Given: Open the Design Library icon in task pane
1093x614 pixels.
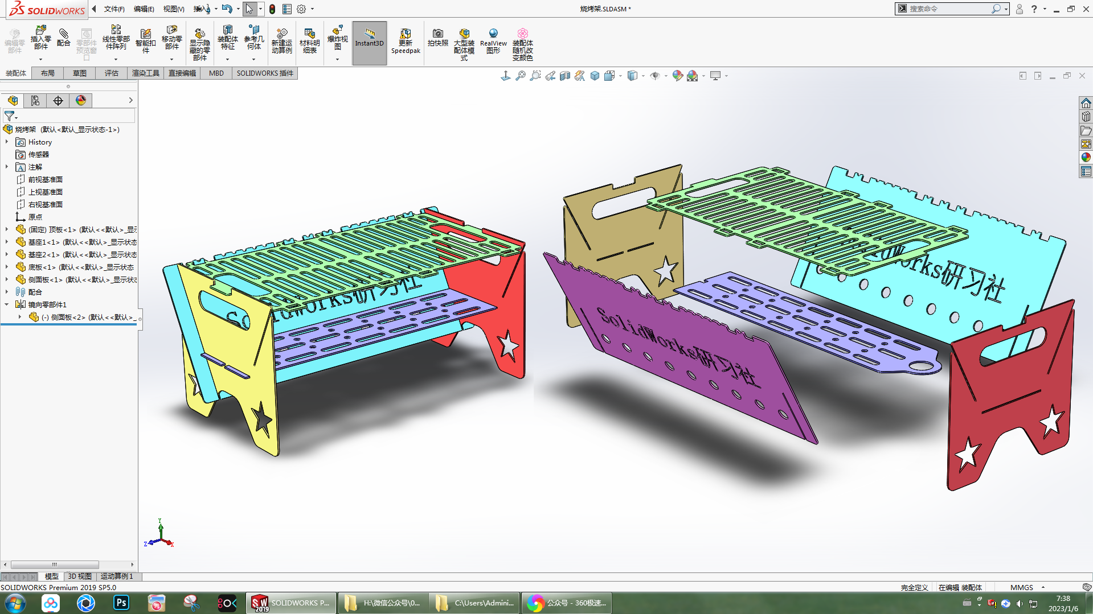Looking at the screenshot, I should [x=1086, y=117].
